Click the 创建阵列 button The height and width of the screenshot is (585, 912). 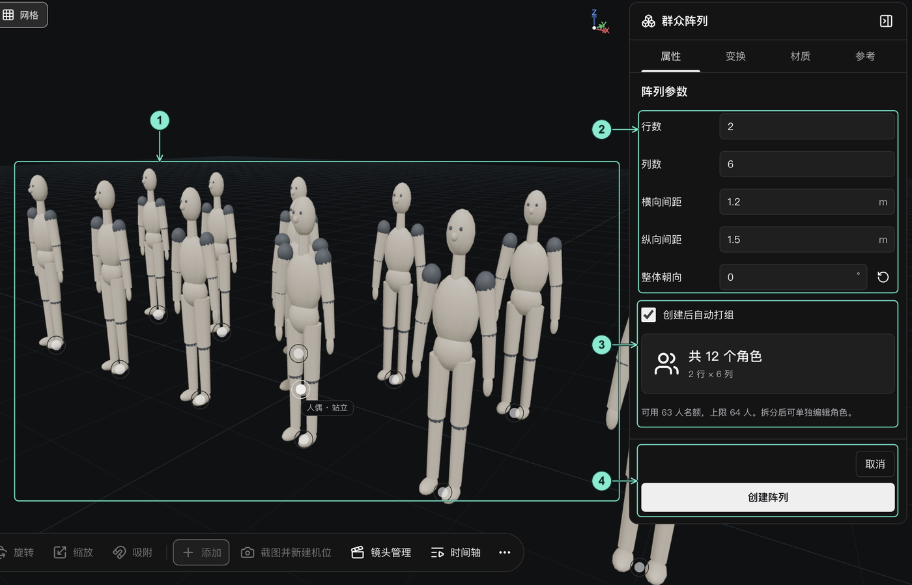point(768,497)
